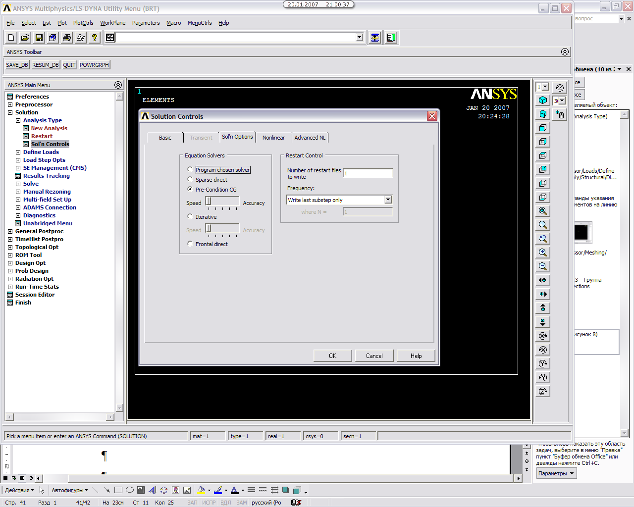Click the QUIT toolbar button
634x507 pixels.
pos(69,65)
